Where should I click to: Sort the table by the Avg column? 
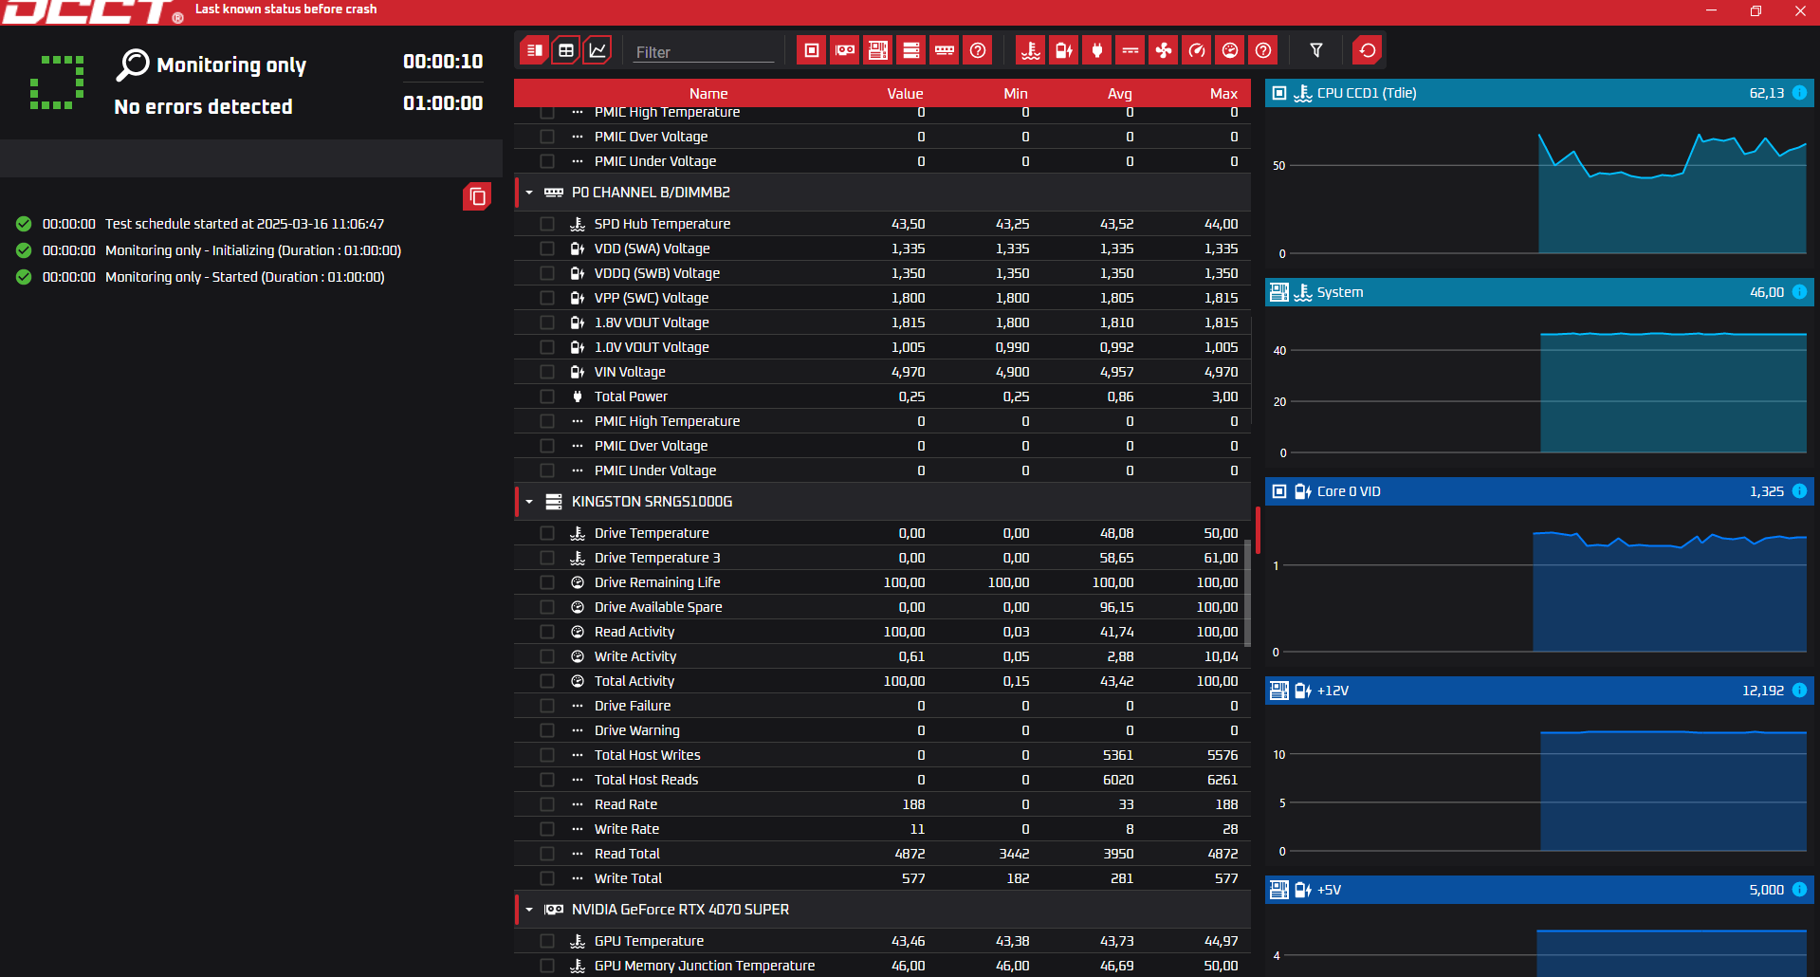1120,93
